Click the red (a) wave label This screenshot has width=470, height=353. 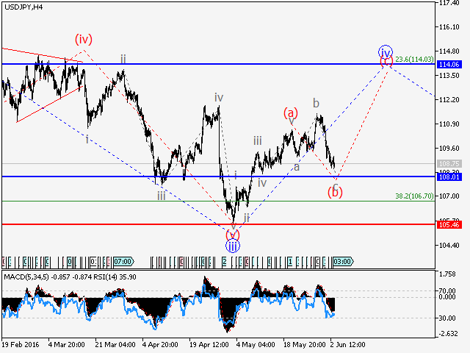pos(291,113)
